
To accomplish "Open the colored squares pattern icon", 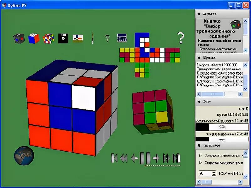I will [x=78, y=38].
